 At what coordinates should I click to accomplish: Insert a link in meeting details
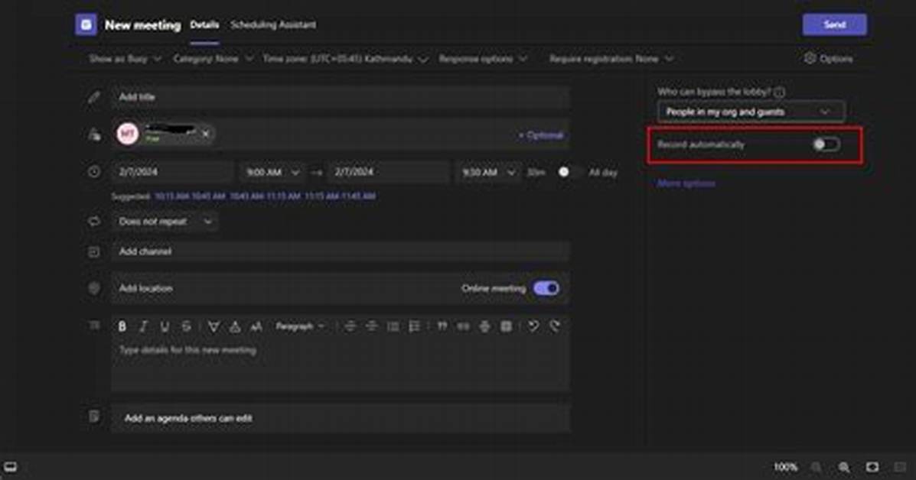463,326
